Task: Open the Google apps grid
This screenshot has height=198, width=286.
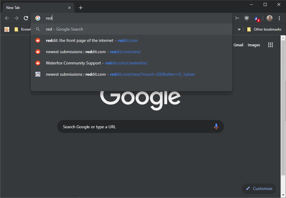Action: pyautogui.click(x=270, y=45)
